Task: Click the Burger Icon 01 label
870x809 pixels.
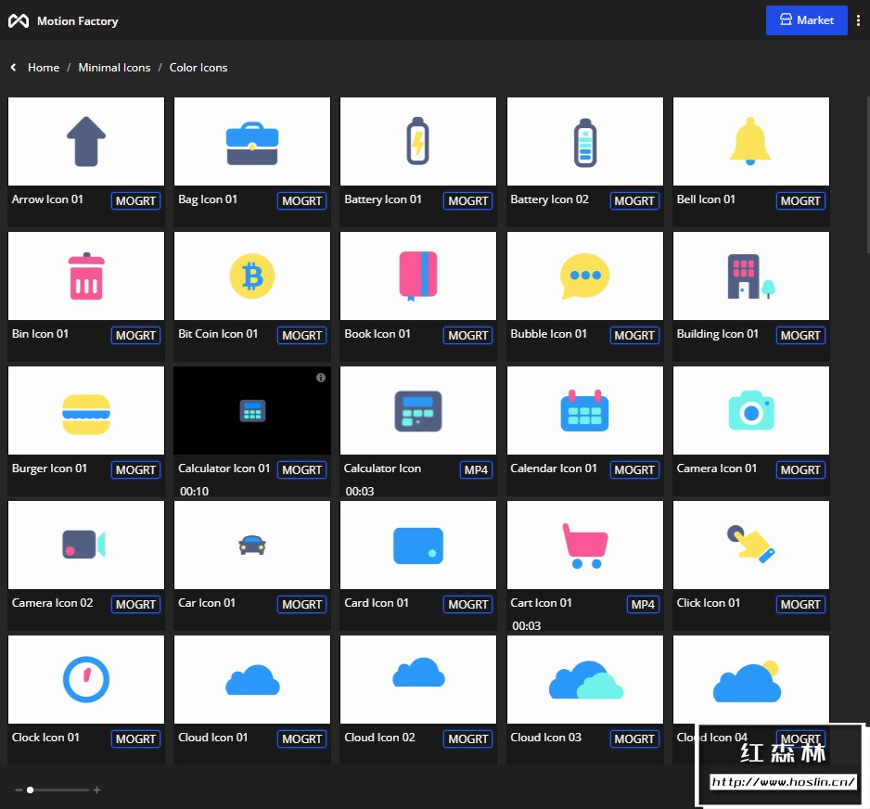Action: point(49,469)
